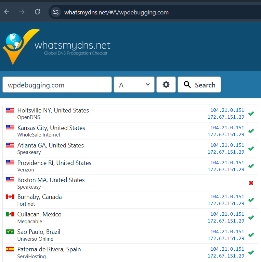Click the Verizon provider label
The height and width of the screenshot is (262, 261).
pos(26,170)
